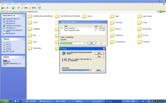This screenshot has height=103, width=166.
Task: Open source path combo dropdown in iTunes dialog
Action: [91, 70]
